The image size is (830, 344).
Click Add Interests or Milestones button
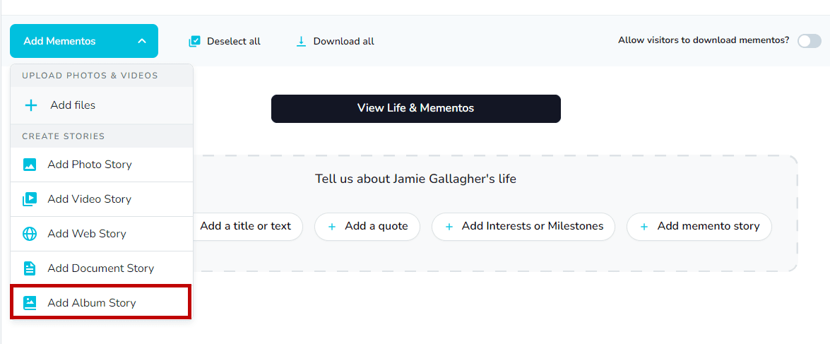(523, 227)
